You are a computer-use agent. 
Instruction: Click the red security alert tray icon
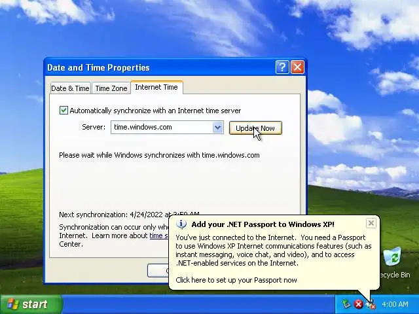coord(358,304)
